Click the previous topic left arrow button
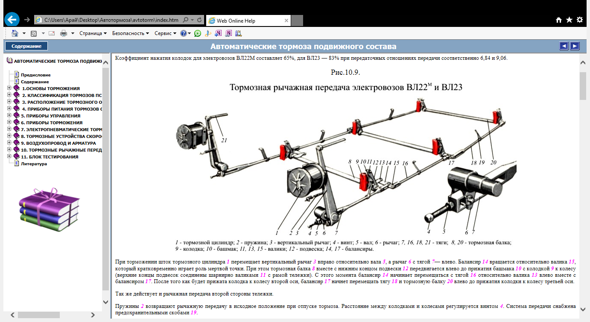This screenshot has height=322, width=590. coord(564,46)
